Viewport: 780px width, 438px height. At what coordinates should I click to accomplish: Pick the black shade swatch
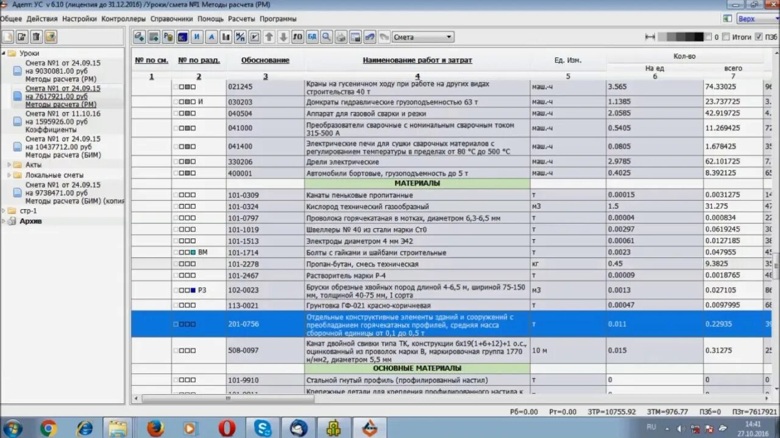click(x=699, y=37)
